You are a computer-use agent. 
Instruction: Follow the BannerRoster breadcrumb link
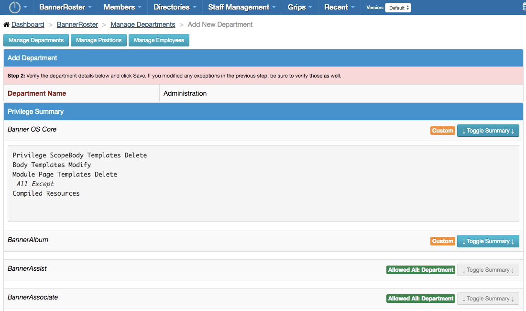(77, 24)
